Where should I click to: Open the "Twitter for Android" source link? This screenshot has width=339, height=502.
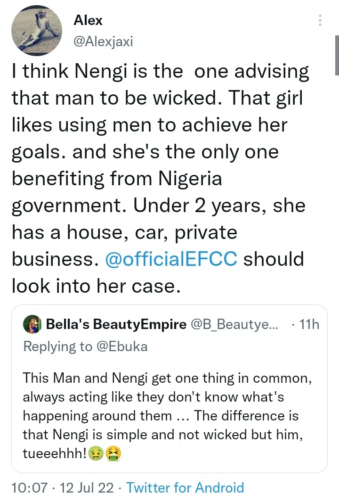pos(185,487)
